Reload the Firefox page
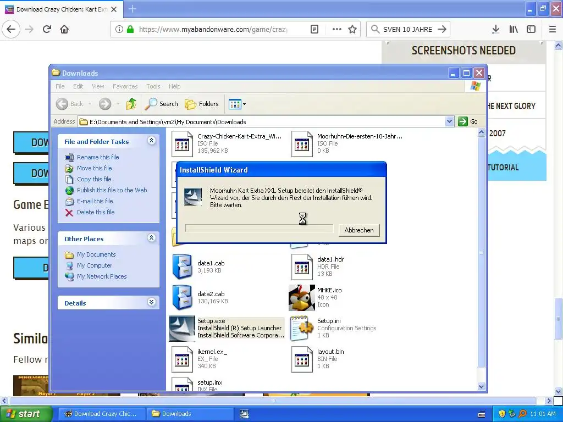The image size is (563, 422). [x=47, y=29]
